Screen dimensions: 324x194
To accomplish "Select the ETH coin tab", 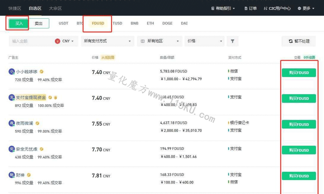I will [150, 23].
